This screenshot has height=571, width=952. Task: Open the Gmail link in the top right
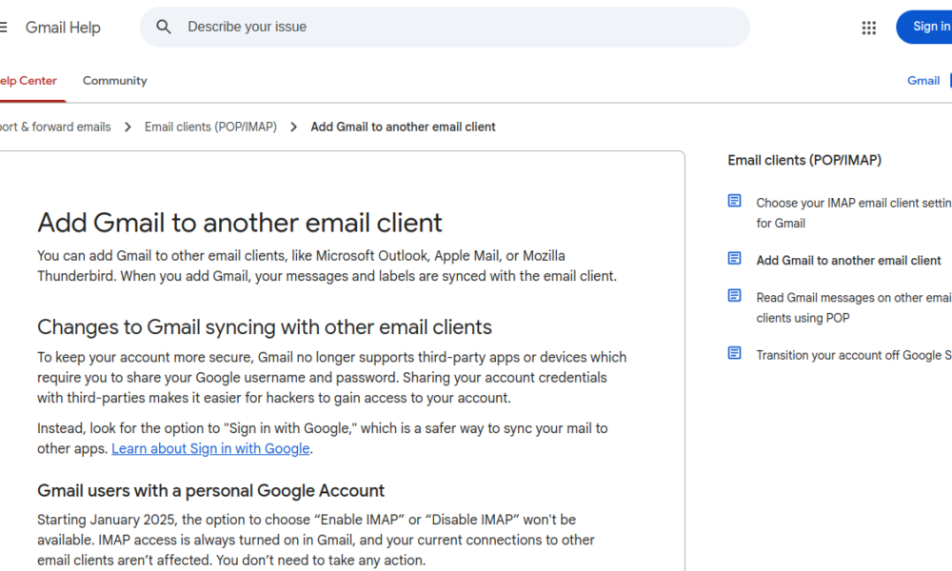pyautogui.click(x=923, y=81)
